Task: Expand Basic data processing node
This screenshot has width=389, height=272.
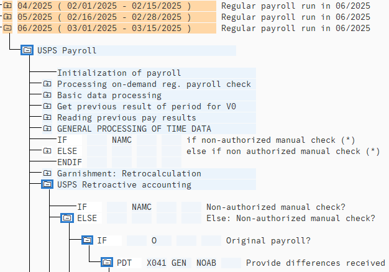Action: coord(47,95)
